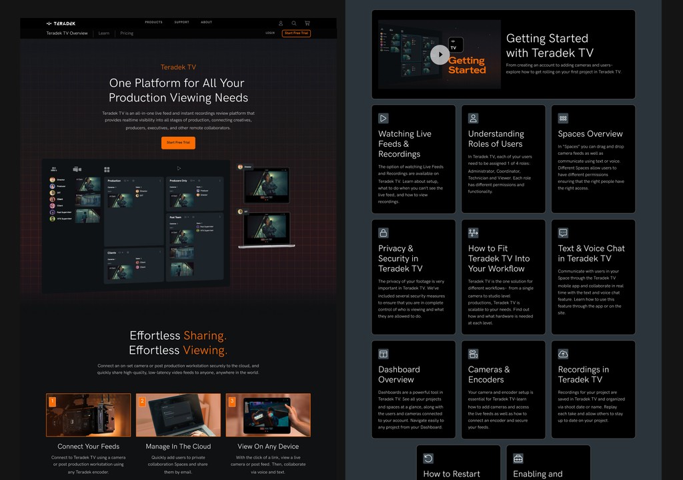Open the About menu
This screenshot has width=683, height=480.
coord(207,22)
